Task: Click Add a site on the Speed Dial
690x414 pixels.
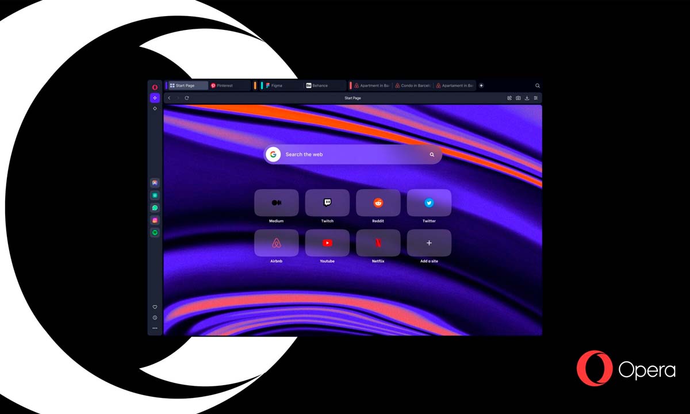Action: pos(429,243)
